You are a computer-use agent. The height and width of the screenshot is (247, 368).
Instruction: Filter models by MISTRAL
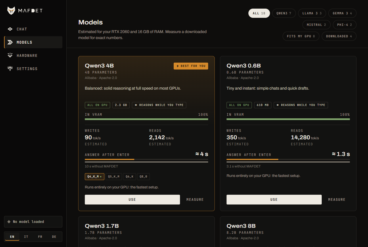coord(317,25)
